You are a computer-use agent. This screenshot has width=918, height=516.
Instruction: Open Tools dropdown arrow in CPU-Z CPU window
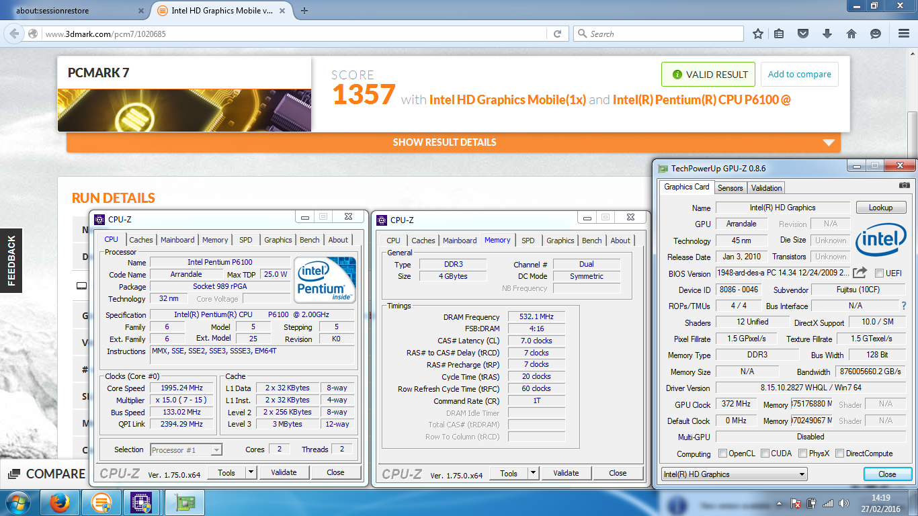tap(251, 472)
